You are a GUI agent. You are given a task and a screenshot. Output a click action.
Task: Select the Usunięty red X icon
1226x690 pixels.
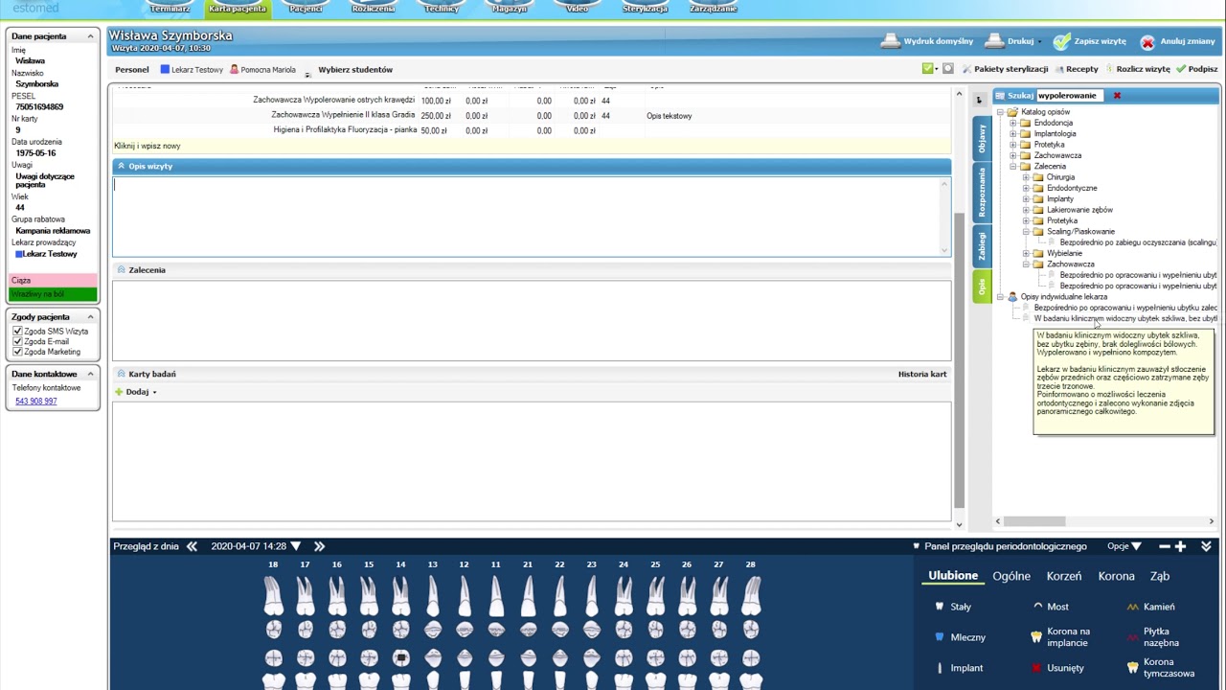pyautogui.click(x=1036, y=668)
